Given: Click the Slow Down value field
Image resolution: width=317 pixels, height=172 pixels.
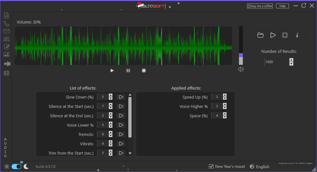Looking at the screenshot, I should pos(103,97).
